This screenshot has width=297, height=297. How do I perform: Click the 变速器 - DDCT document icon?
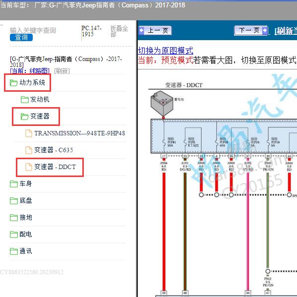[x=29, y=167]
